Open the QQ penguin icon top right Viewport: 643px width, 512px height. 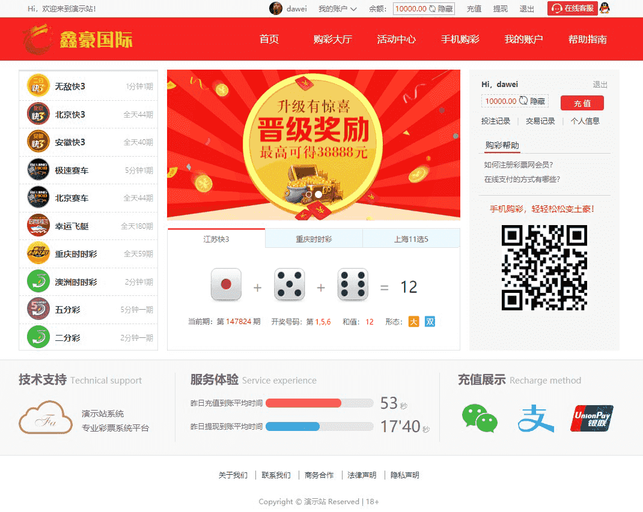pos(605,9)
